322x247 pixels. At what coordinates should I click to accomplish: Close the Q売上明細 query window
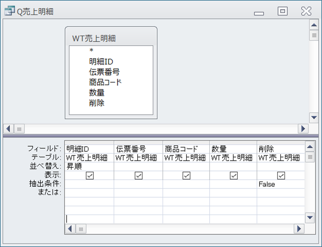click(x=306, y=11)
